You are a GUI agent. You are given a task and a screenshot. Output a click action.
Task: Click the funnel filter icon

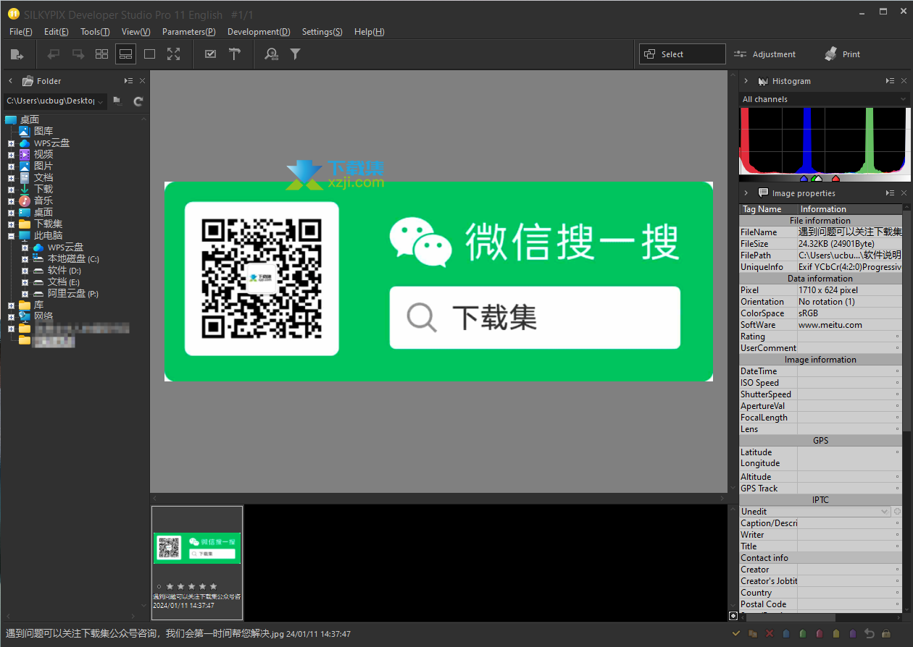point(295,54)
